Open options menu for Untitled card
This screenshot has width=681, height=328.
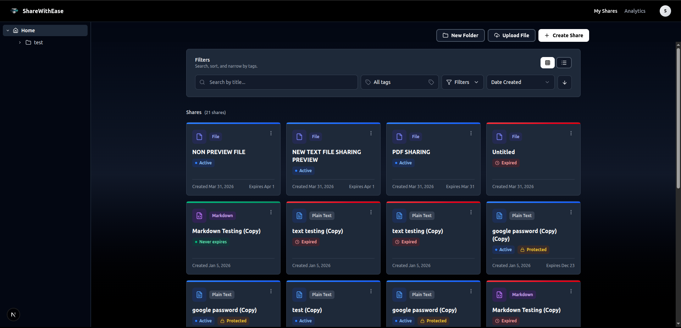click(x=571, y=133)
